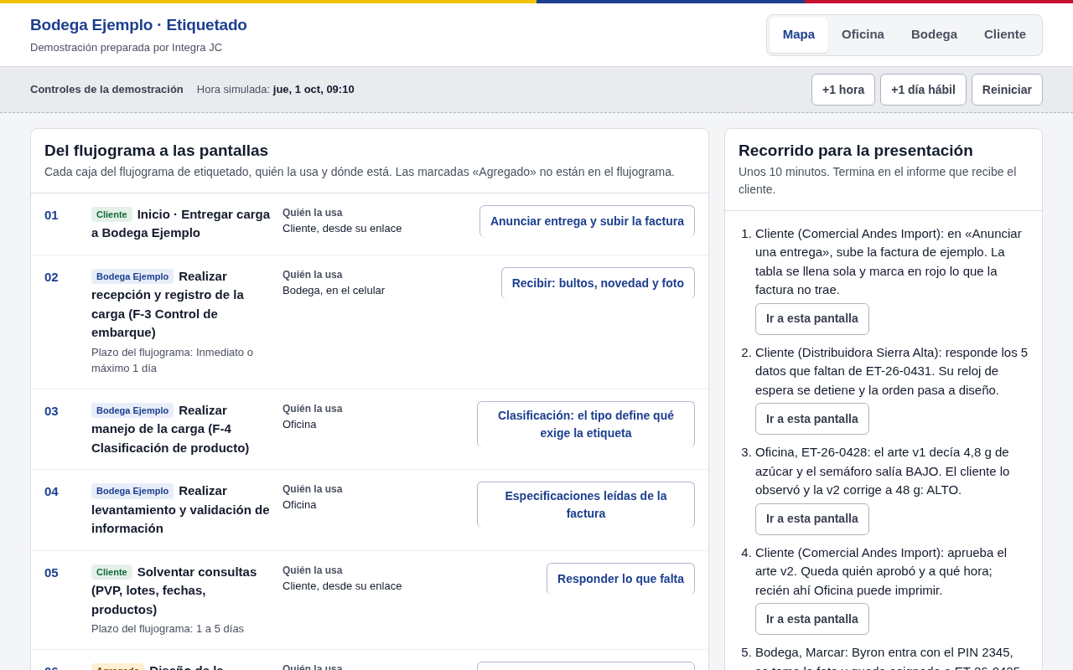Click Ir a esta pantalla for step 4
Viewport: 1073px width, 670px height.
coord(812,619)
